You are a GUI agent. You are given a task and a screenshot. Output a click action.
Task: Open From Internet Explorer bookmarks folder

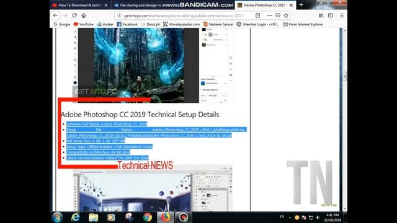[303, 24]
